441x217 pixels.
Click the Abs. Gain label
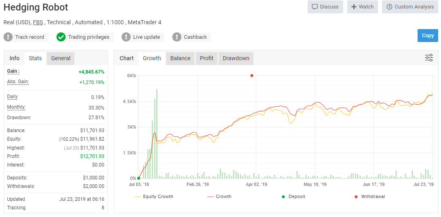tap(18, 82)
